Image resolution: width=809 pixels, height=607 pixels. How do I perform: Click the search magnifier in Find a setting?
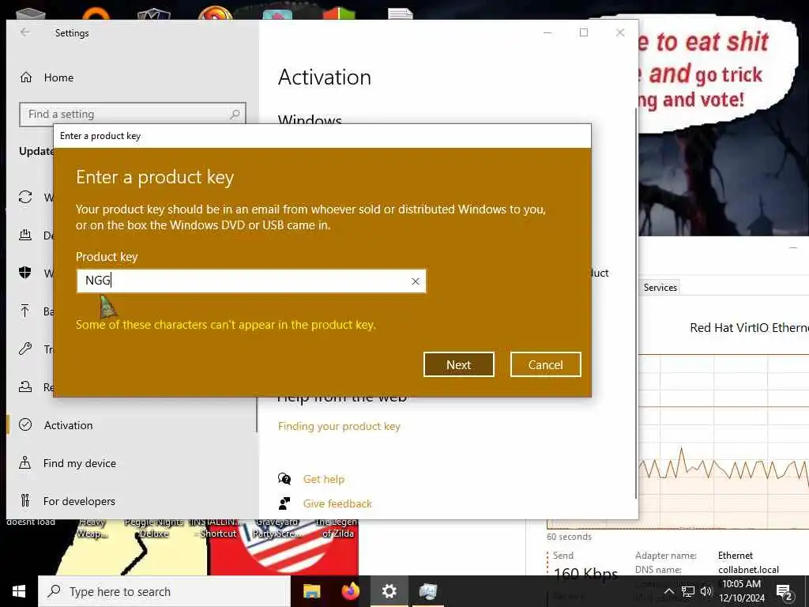pos(235,114)
